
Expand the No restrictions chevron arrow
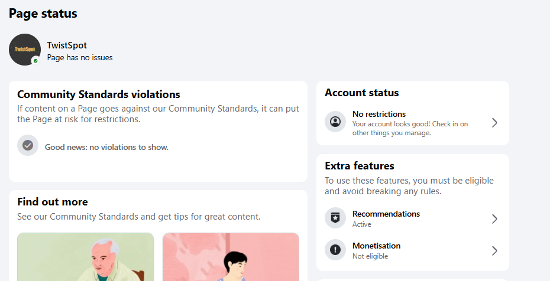coord(494,123)
